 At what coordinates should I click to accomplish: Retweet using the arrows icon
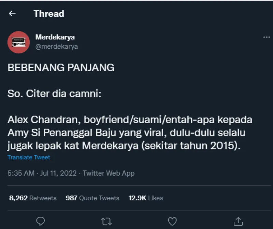106,222
